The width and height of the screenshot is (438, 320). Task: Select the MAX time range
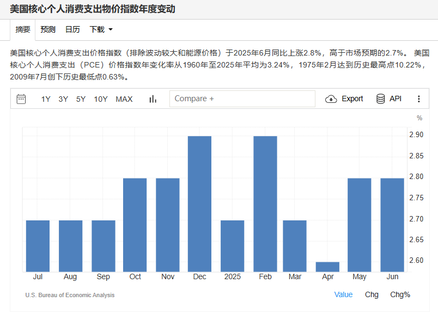(x=124, y=99)
